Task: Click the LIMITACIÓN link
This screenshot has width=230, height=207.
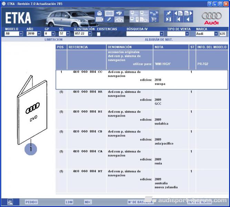Action: 53,39
